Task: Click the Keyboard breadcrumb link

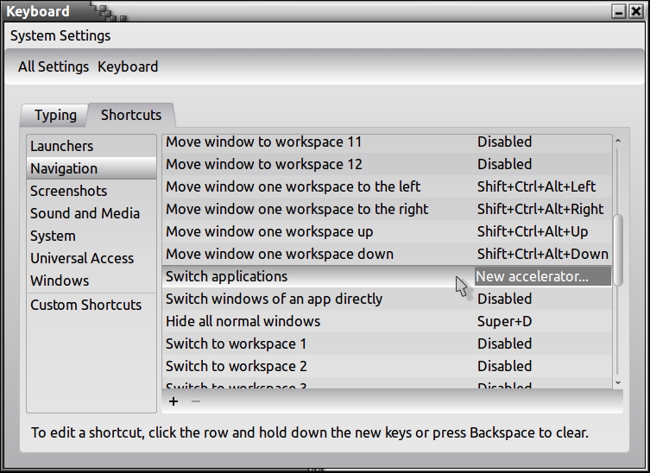Action: [128, 66]
